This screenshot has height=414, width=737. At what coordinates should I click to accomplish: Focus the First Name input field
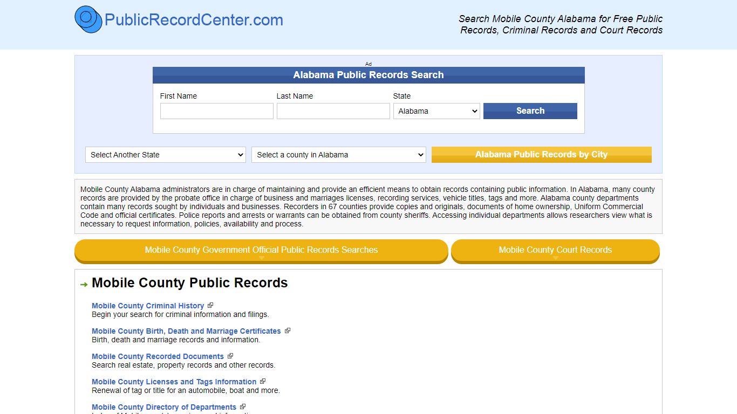[217, 111]
